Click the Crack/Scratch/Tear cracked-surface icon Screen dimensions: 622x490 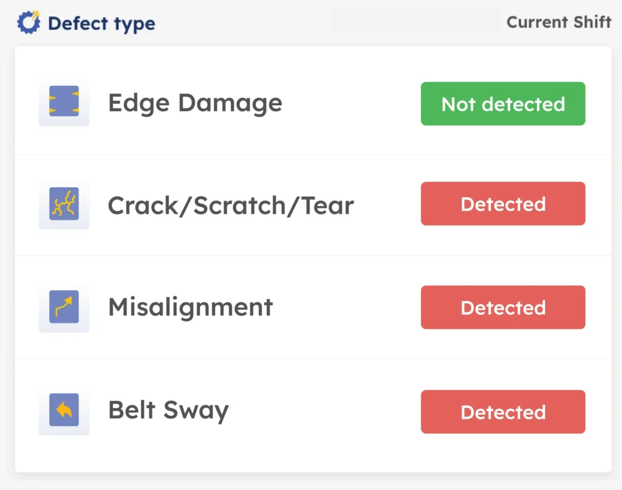pyautogui.click(x=64, y=204)
